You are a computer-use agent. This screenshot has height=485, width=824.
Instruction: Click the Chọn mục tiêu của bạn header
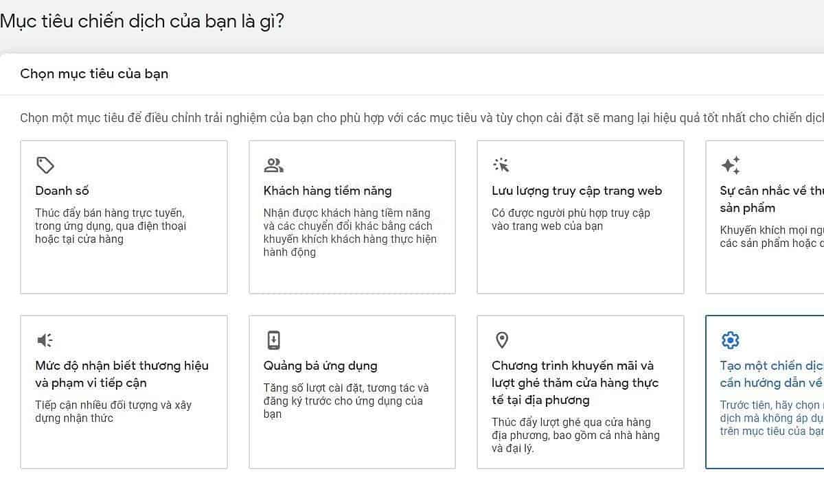click(94, 74)
